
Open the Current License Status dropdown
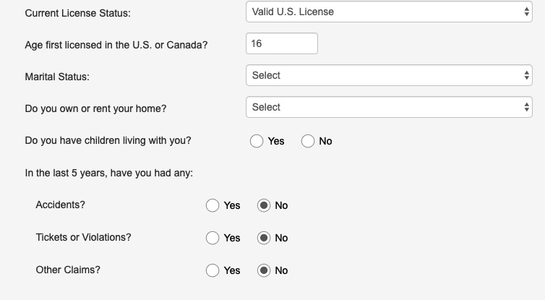389,12
